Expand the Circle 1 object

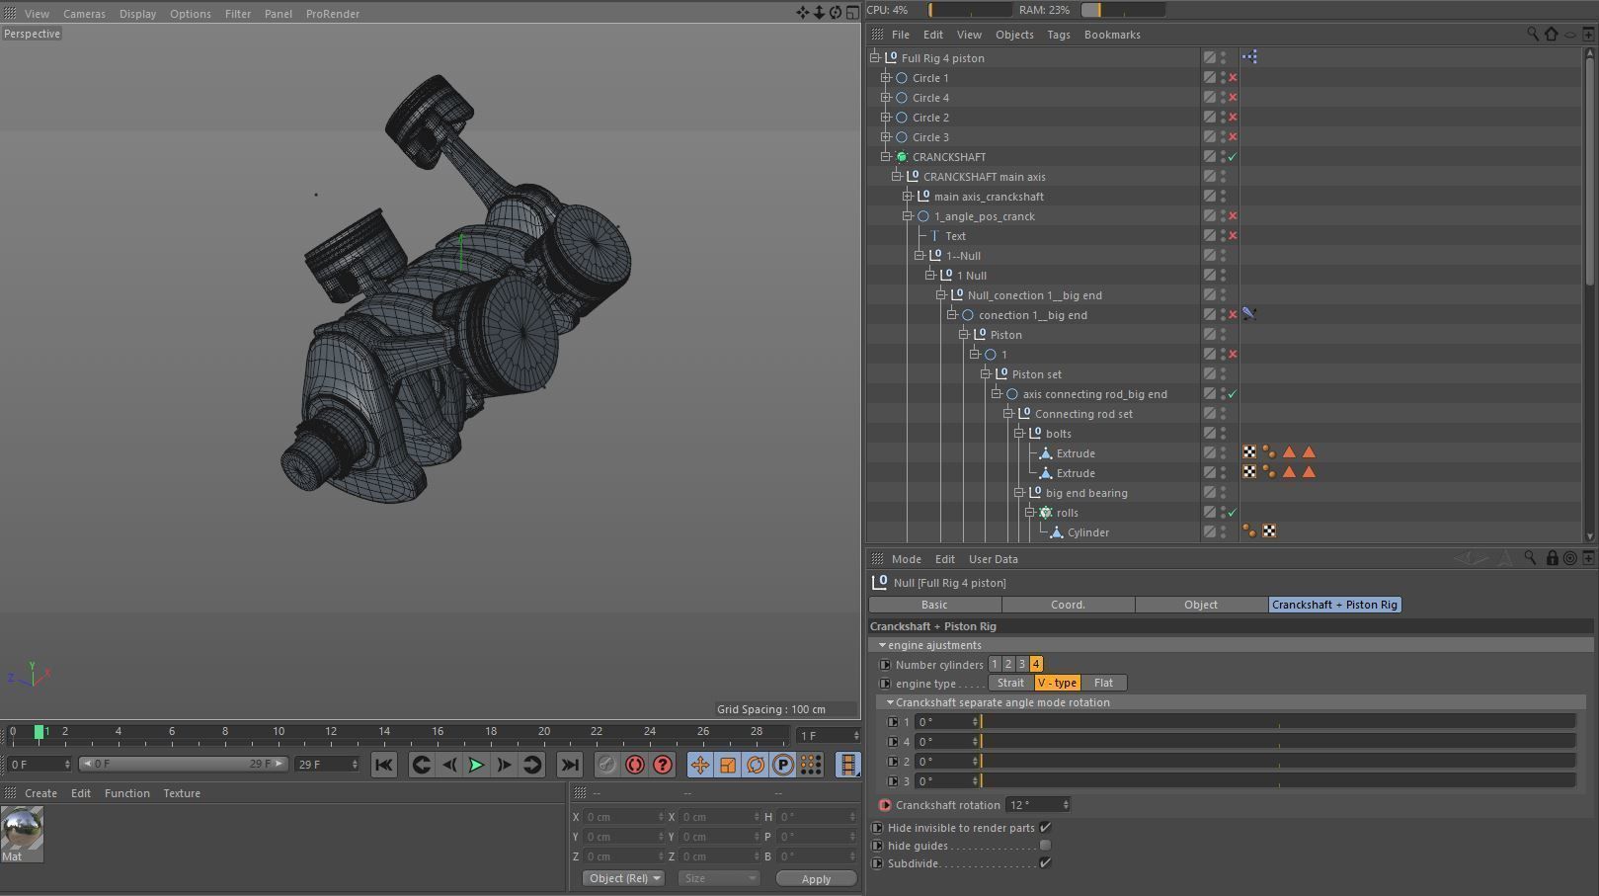tap(886, 77)
